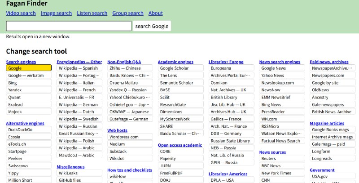Select DuckDuckGo search tool
This screenshot has height=183, width=359.
[29, 129]
